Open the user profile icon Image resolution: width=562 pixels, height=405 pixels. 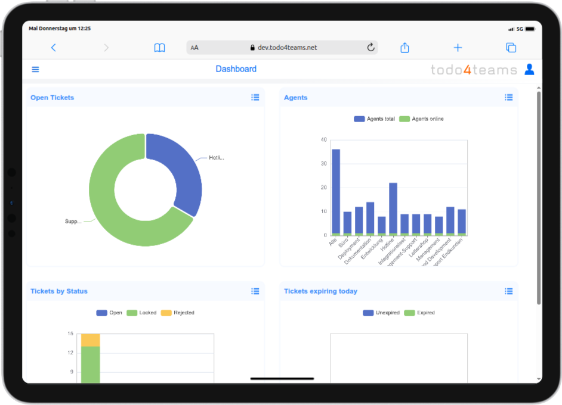(529, 70)
